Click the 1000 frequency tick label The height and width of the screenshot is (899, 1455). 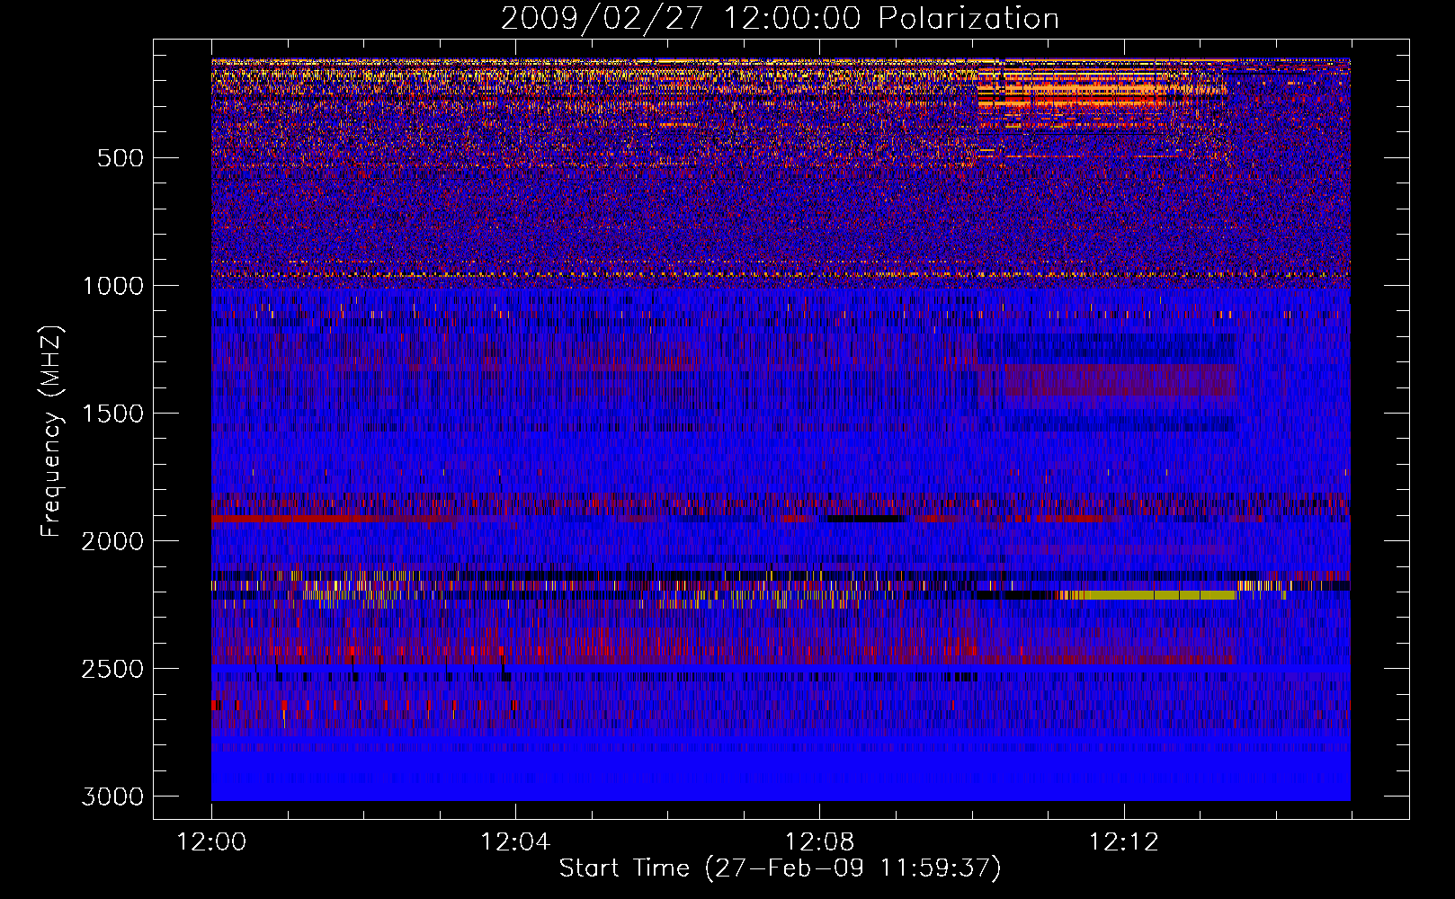(113, 286)
